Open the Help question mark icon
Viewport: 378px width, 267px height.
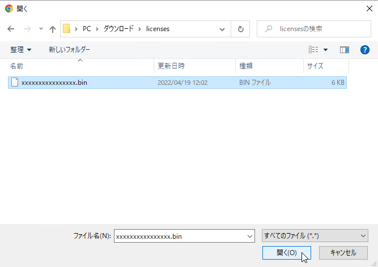(x=365, y=50)
